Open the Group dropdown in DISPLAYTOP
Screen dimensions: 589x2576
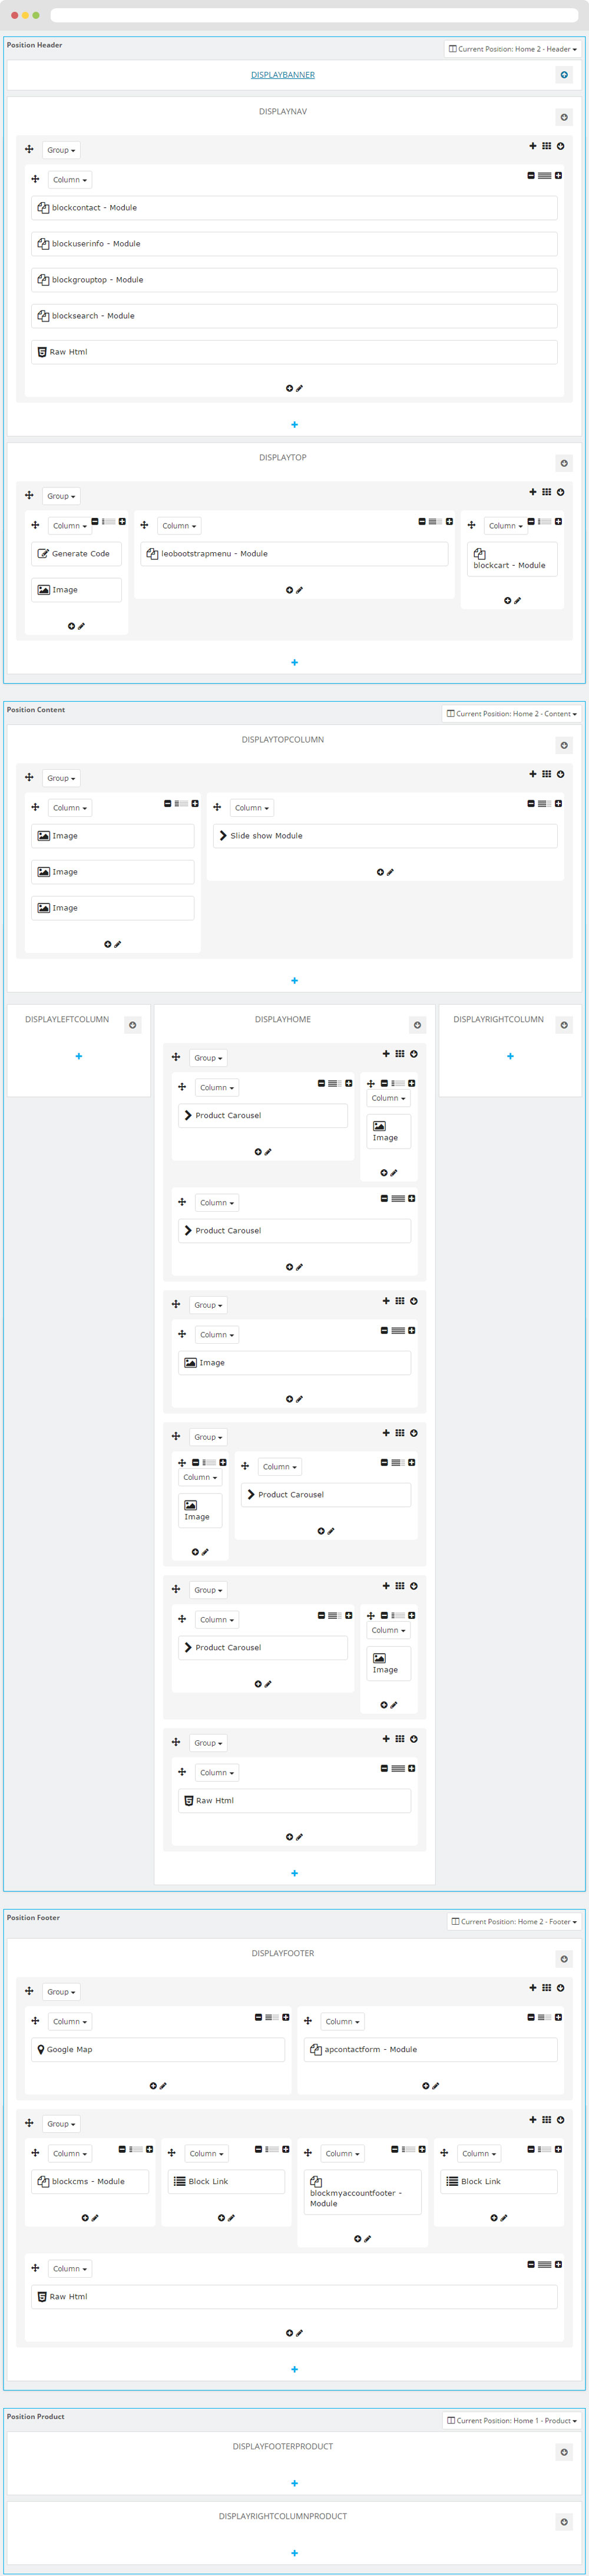[61, 496]
